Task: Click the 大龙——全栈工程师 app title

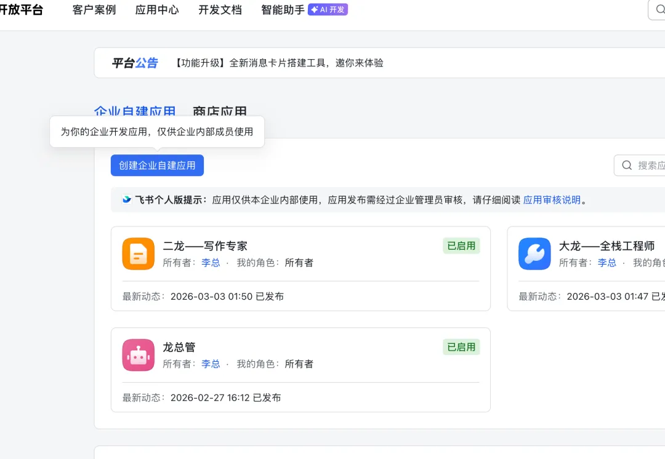Action: click(607, 246)
